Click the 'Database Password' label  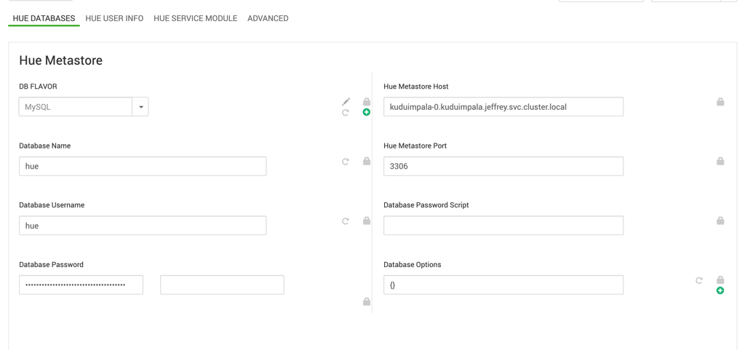point(52,265)
